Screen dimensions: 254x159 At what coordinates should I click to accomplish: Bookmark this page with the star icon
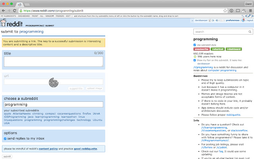pos(225,11)
